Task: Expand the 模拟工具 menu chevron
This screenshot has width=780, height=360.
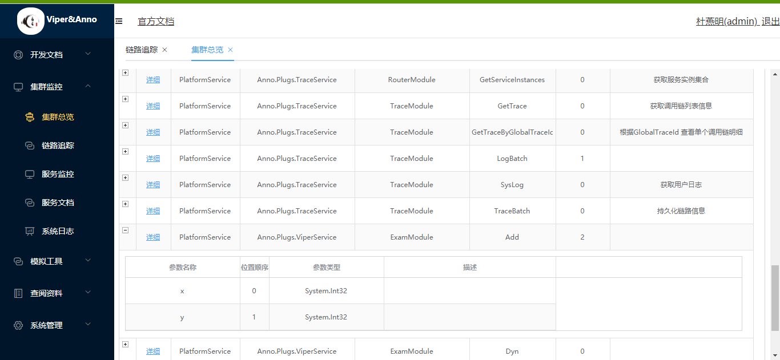Action: [87, 261]
